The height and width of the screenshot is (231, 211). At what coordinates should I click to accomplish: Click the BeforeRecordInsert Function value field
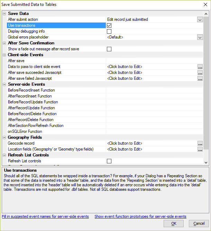click(154, 90)
